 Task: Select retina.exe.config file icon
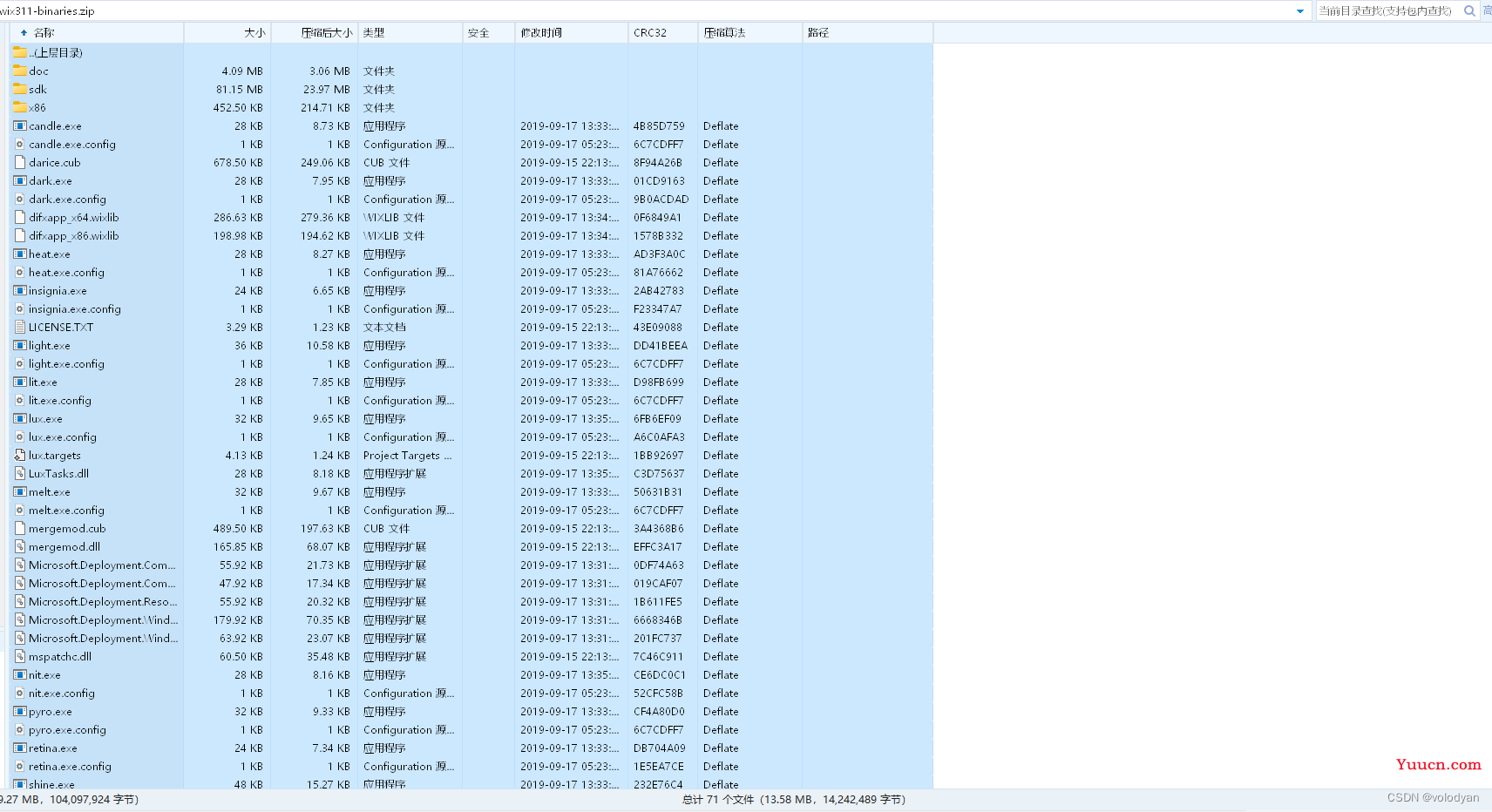pos(20,766)
